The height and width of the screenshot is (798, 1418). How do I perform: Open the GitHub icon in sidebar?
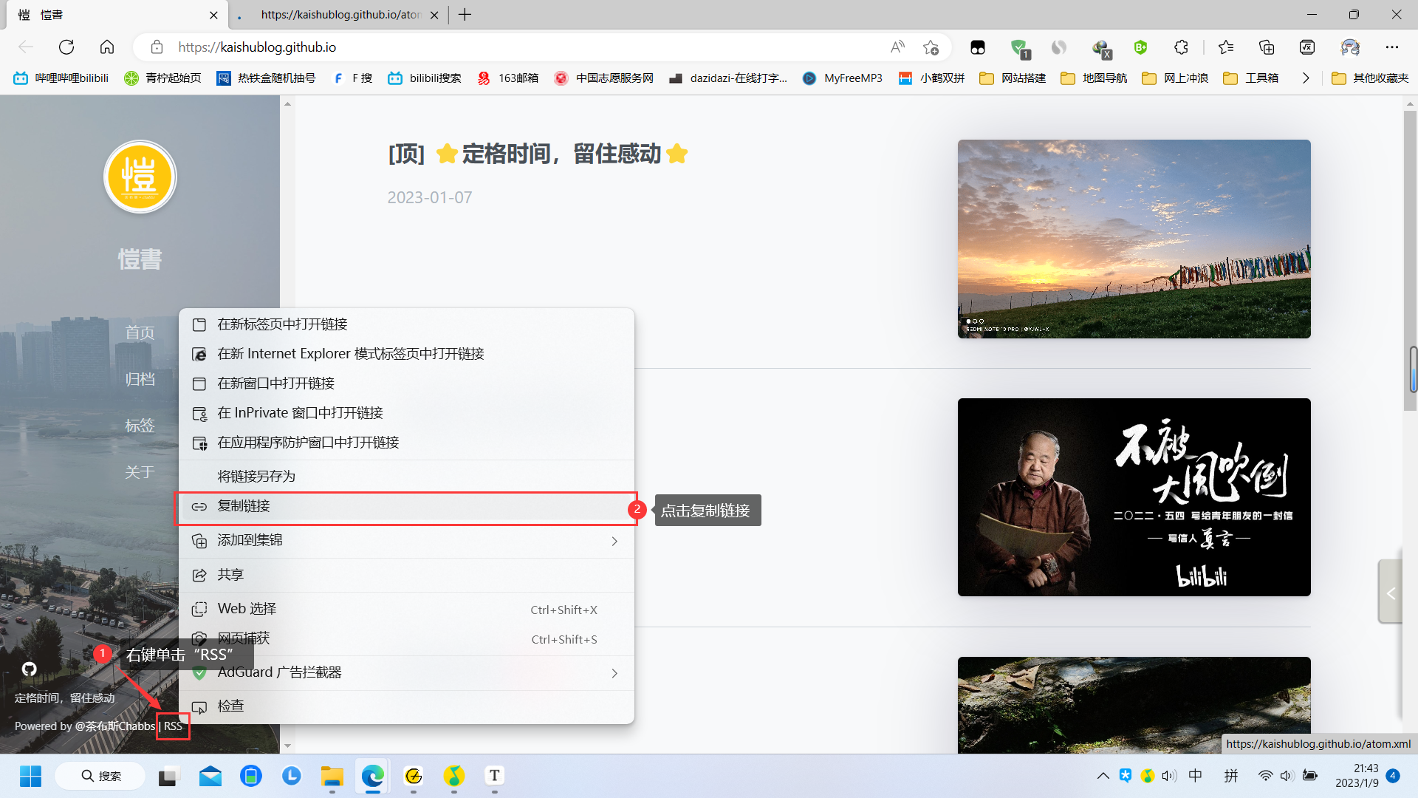point(29,669)
